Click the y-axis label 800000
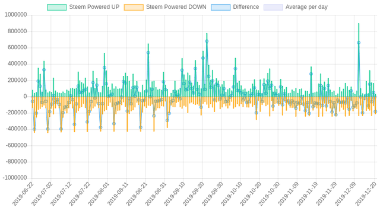Screen dimensions: 380x214 (x=17, y=31)
